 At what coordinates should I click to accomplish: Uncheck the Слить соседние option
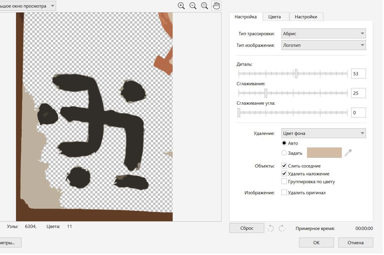(x=284, y=166)
